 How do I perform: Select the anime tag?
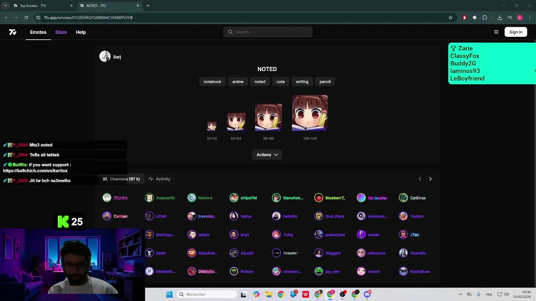(x=238, y=82)
